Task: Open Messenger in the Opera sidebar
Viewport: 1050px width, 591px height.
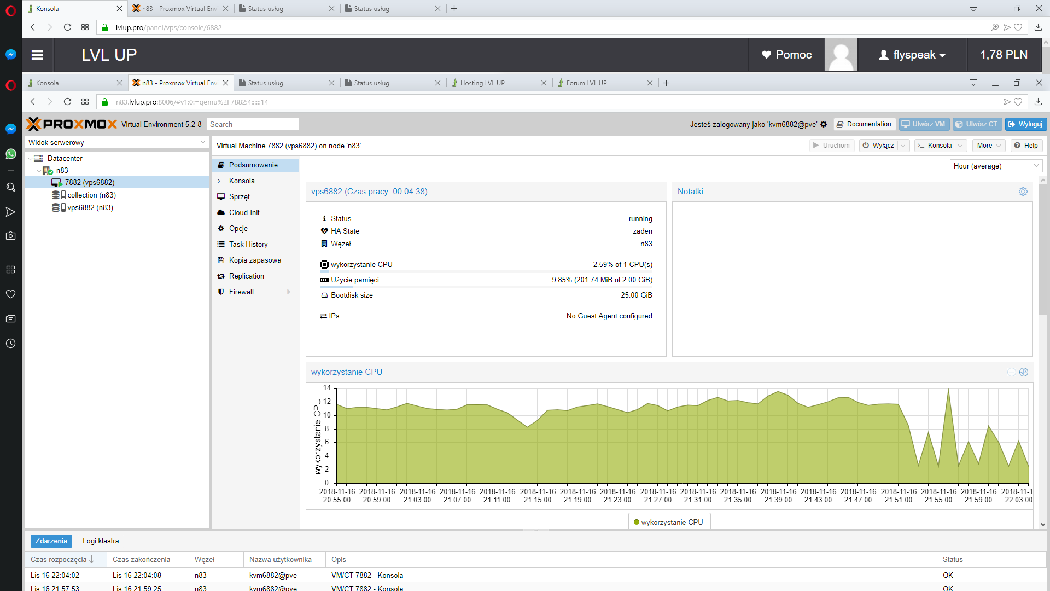Action: [x=10, y=129]
